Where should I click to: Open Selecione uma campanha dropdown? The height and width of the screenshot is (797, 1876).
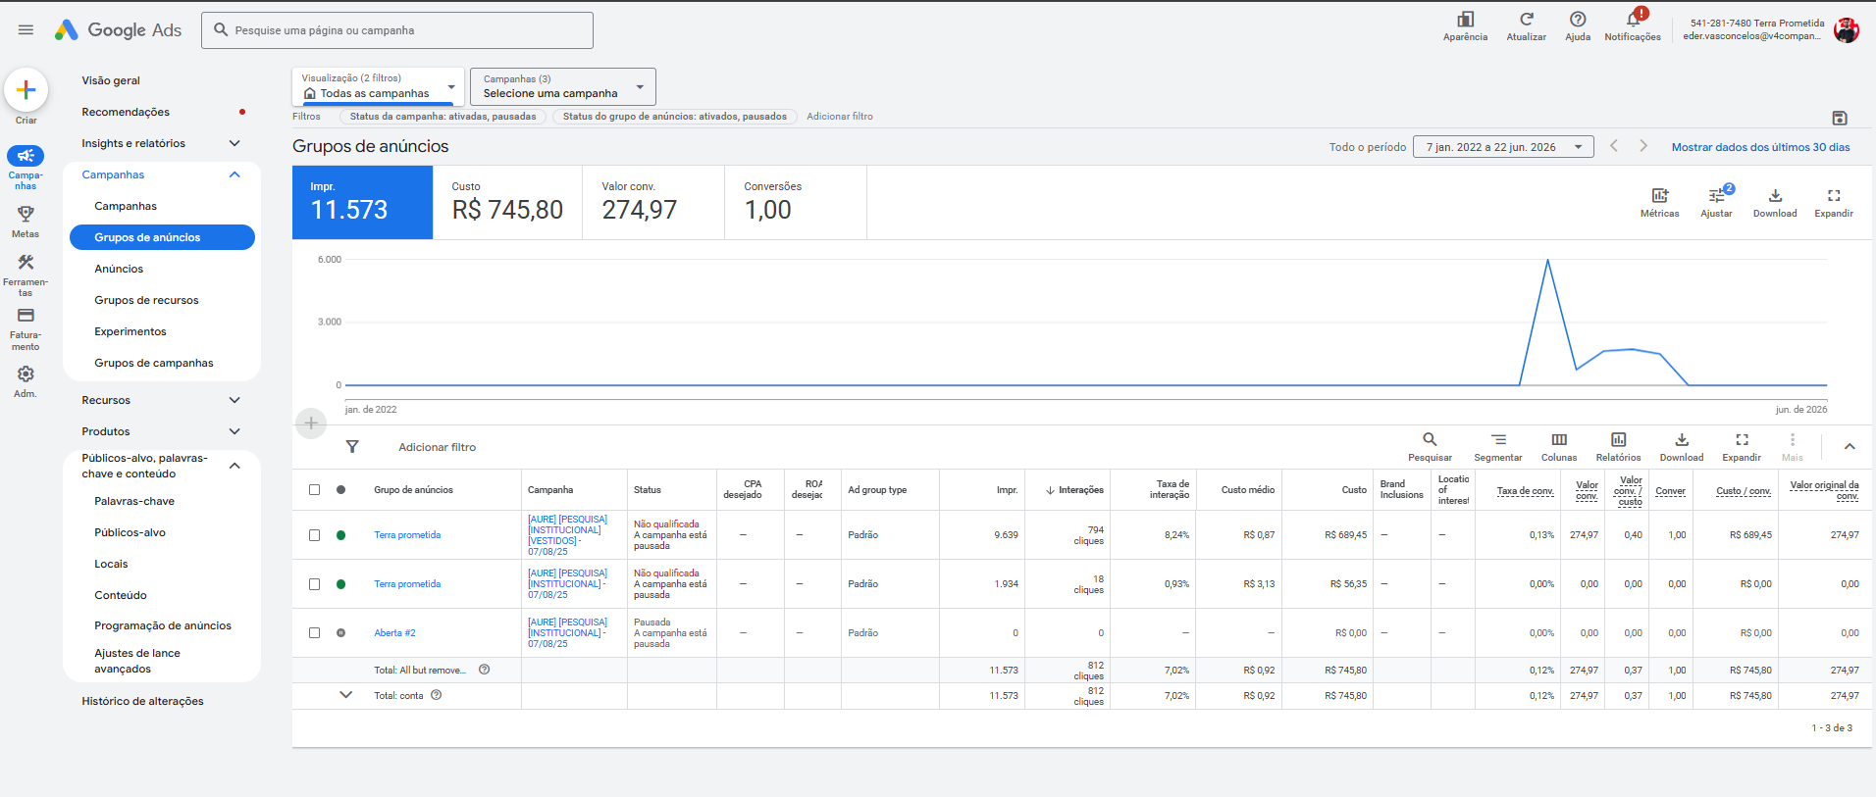563,86
